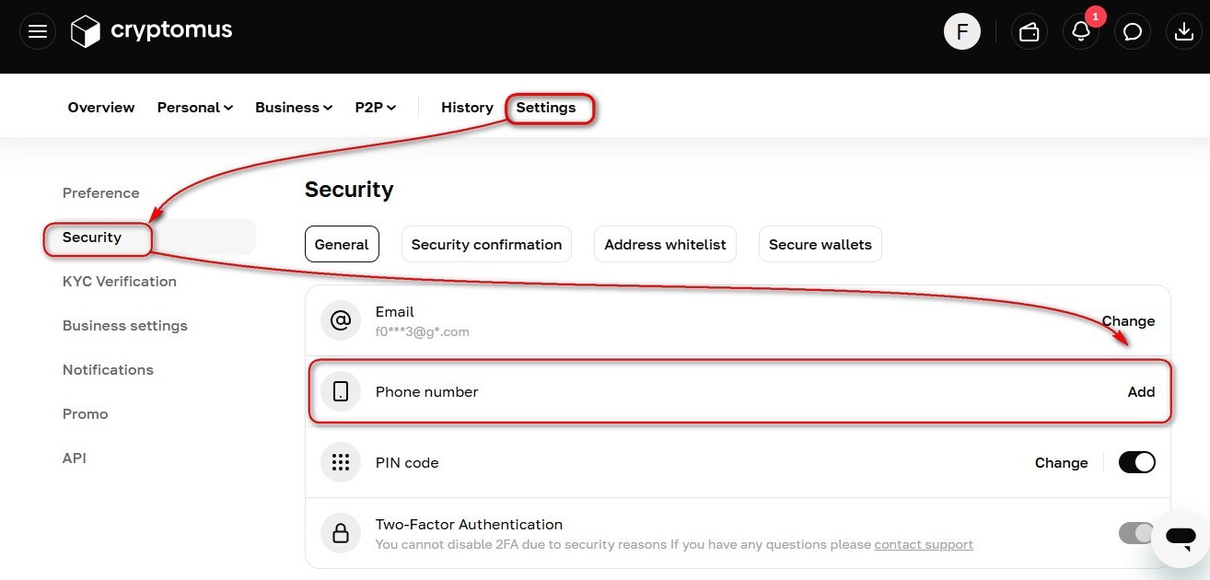This screenshot has width=1210, height=580.
Task: Expand the P2P dropdown menu
Action: click(376, 108)
